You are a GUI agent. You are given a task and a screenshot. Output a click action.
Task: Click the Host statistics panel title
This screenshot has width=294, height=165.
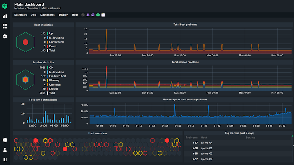(x=43, y=25)
